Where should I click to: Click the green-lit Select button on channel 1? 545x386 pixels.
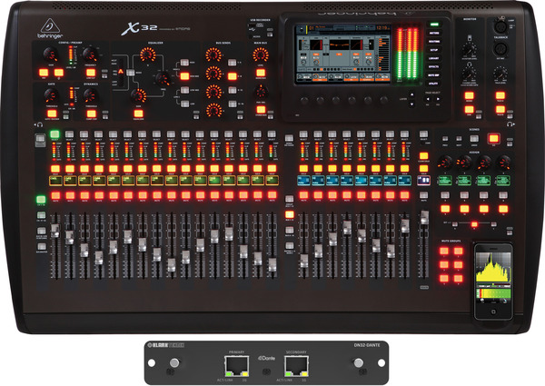(54, 134)
